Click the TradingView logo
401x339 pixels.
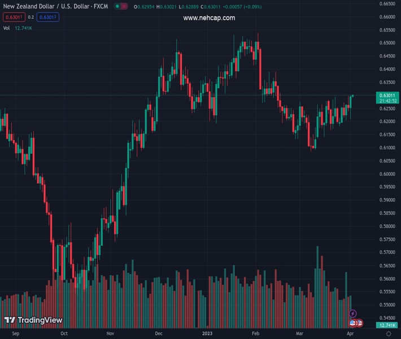pyautogui.click(x=33, y=320)
